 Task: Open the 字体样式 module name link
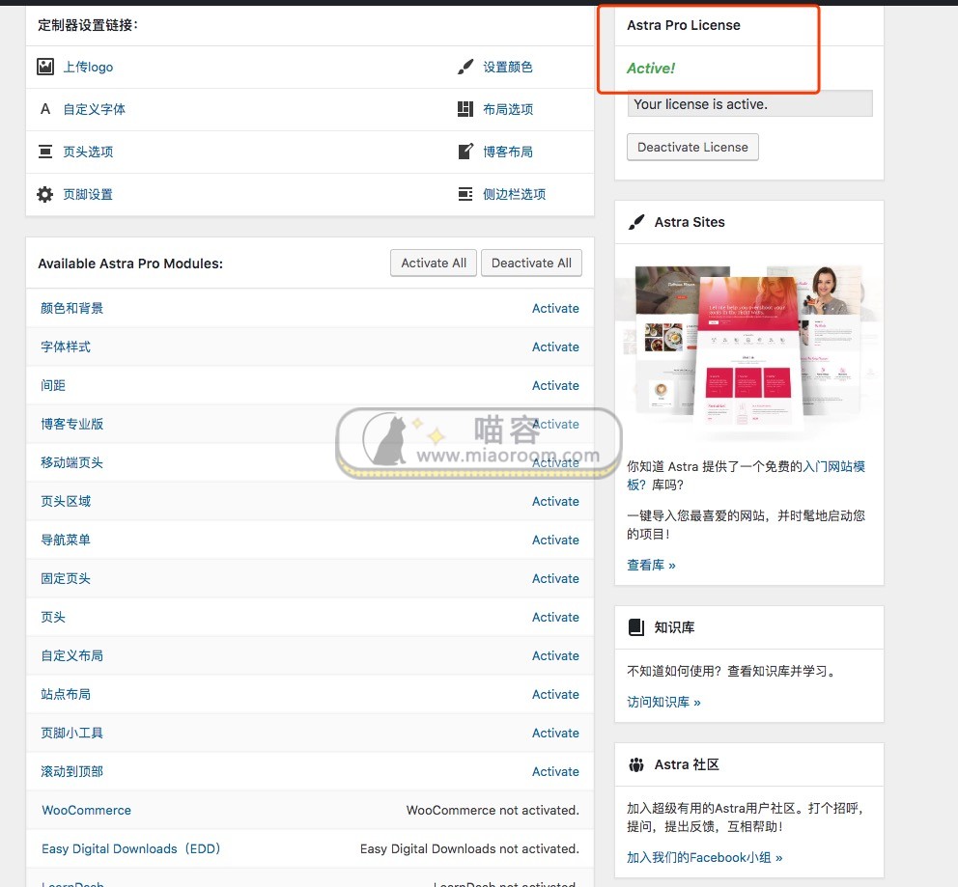[x=66, y=346]
